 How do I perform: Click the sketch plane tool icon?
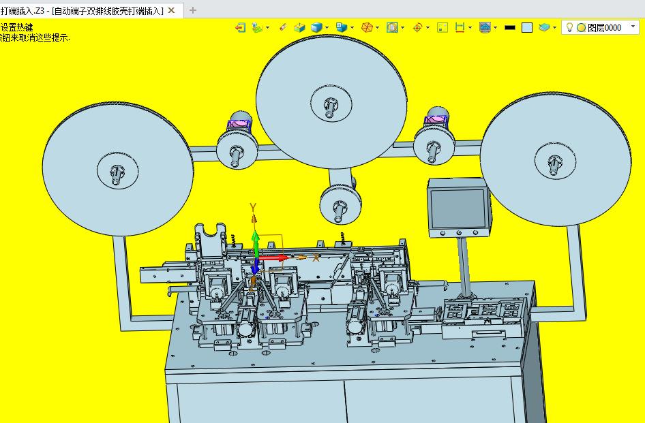coord(258,27)
